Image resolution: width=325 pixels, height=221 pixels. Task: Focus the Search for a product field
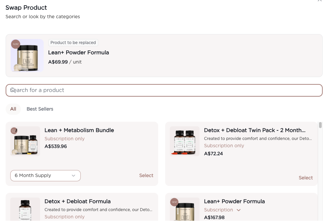(x=164, y=90)
